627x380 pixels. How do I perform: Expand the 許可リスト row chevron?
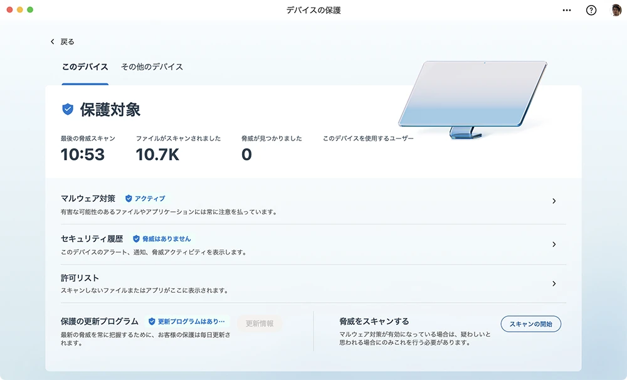point(554,283)
